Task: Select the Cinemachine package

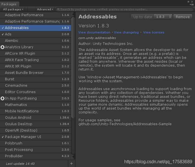Action: pyautogui.click(x=36, y=86)
